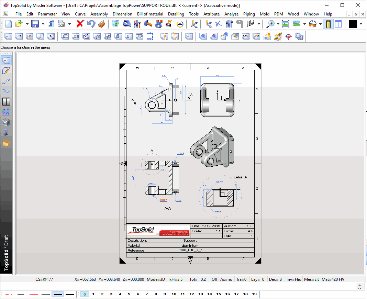Select the black color swatch
This screenshot has width=367, height=299.
click(x=353, y=24)
